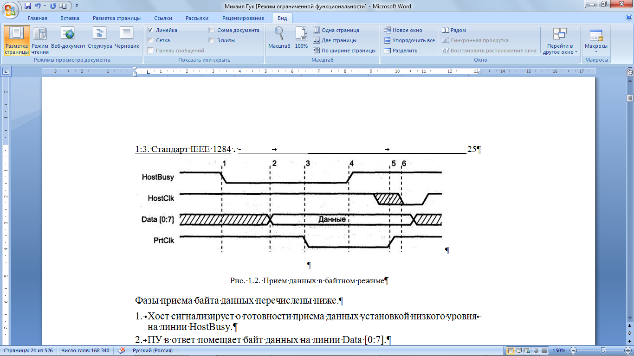Click previous page browse button
The image size is (634, 356).
[x=630, y=326]
